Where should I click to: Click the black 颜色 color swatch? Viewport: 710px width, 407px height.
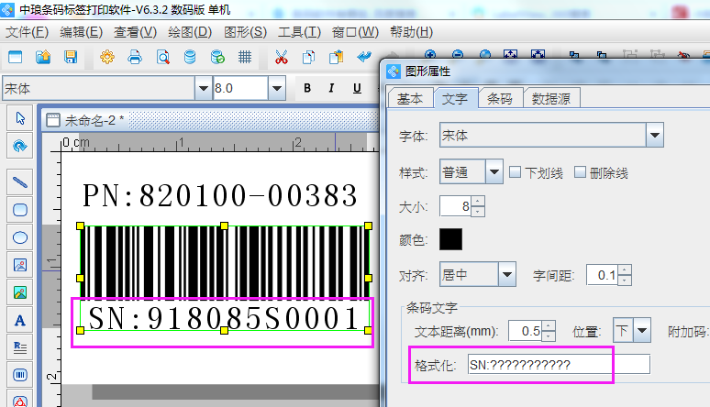451,239
